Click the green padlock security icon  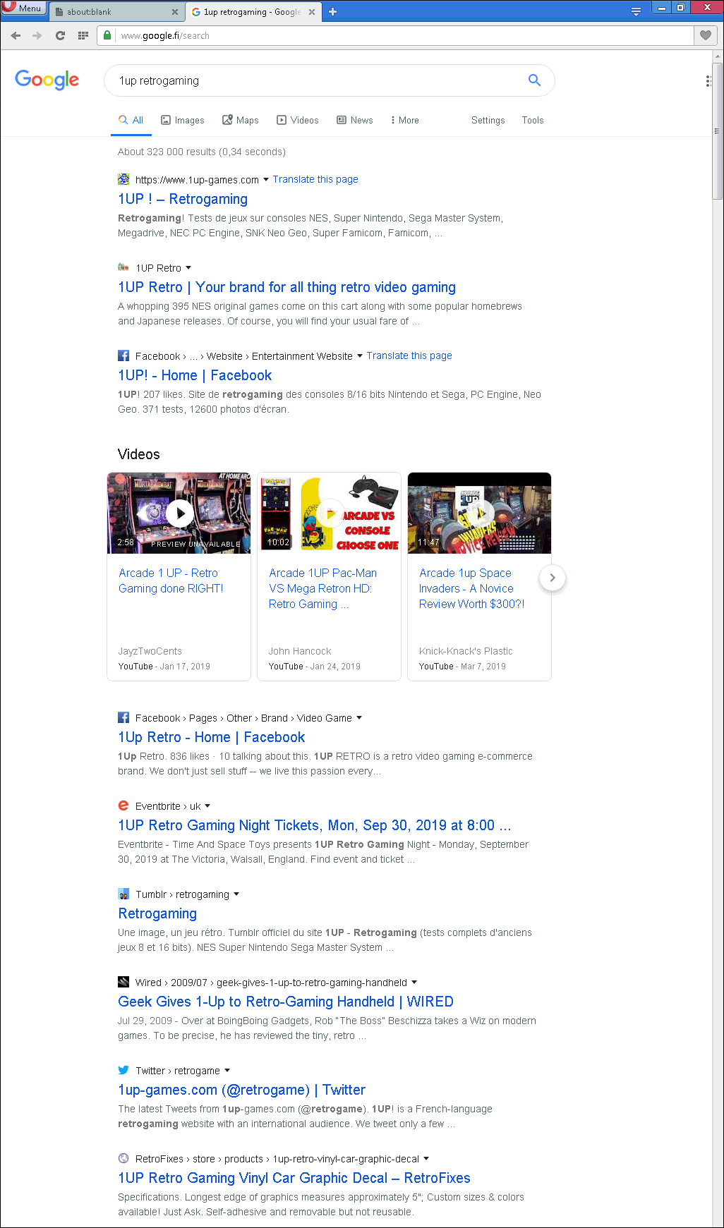[107, 35]
